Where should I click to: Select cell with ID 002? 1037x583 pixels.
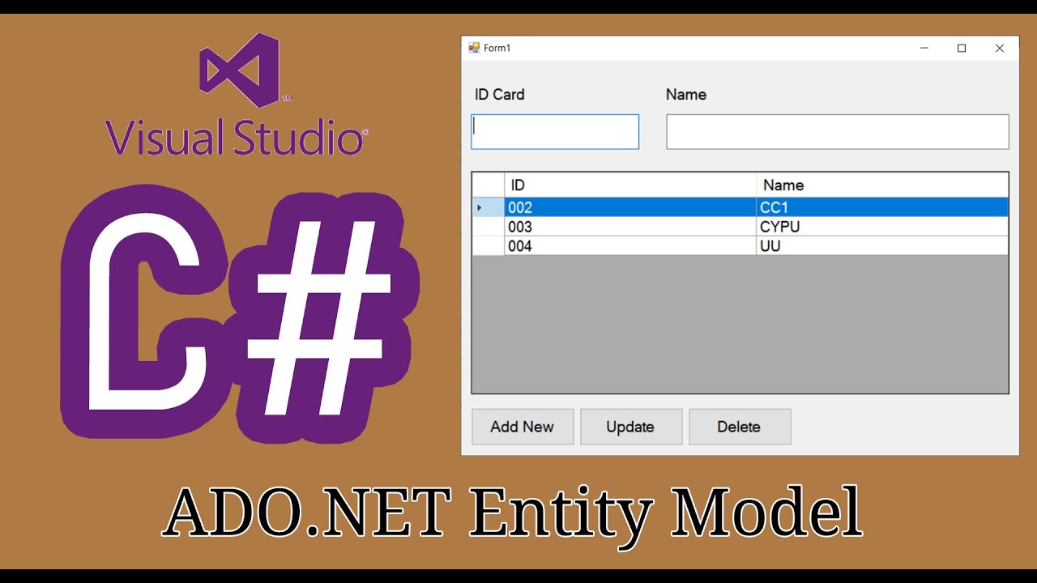[630, 207]
